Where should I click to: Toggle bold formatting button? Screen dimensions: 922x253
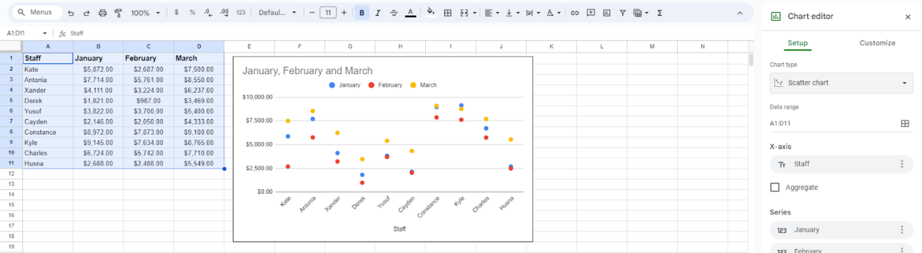coord(362,13)
